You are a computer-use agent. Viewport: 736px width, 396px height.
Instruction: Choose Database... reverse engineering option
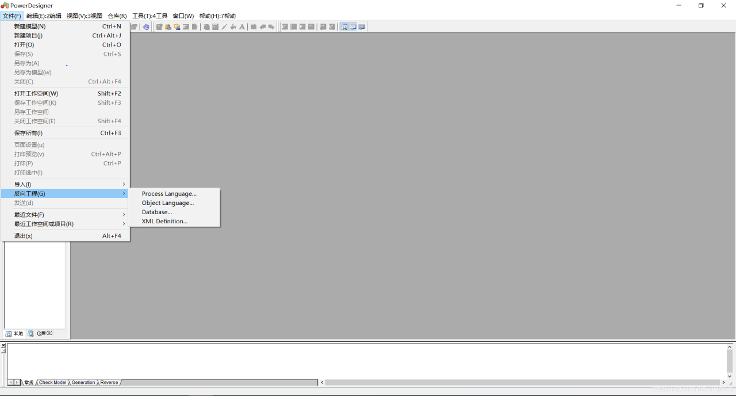(174, 212)
